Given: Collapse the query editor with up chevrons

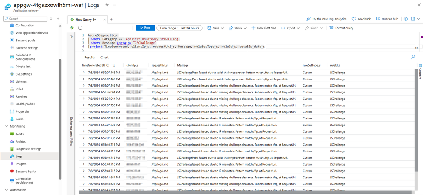Looking at the screenshot, I should 416,48.
